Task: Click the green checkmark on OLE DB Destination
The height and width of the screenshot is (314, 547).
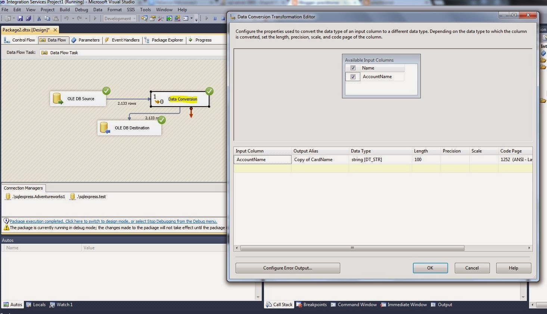Action: click(162, 120)
